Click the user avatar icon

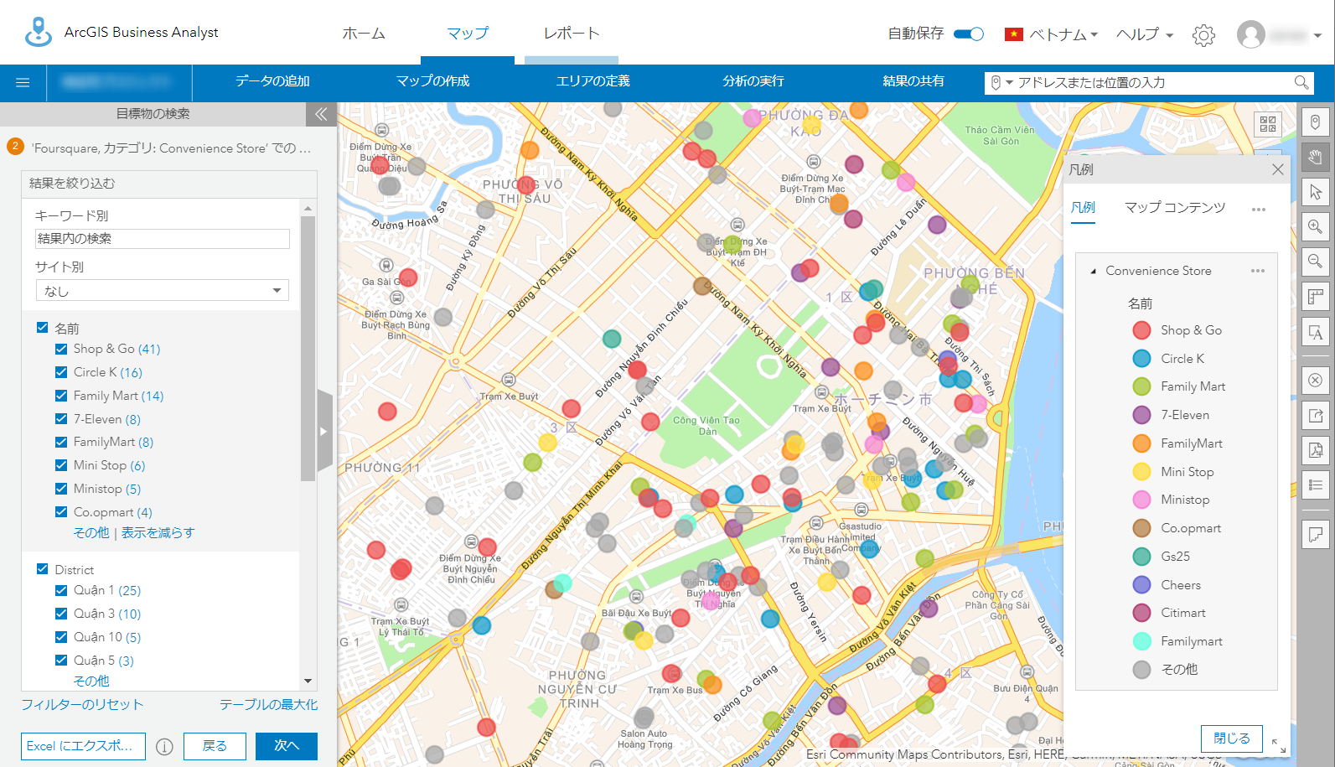[1251, 34]
